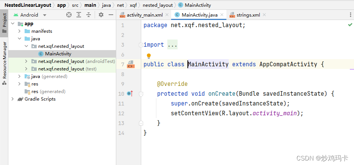This screenshot has height=165, width=354.
Task: Open the Android view dropdown
Action: 44,15
